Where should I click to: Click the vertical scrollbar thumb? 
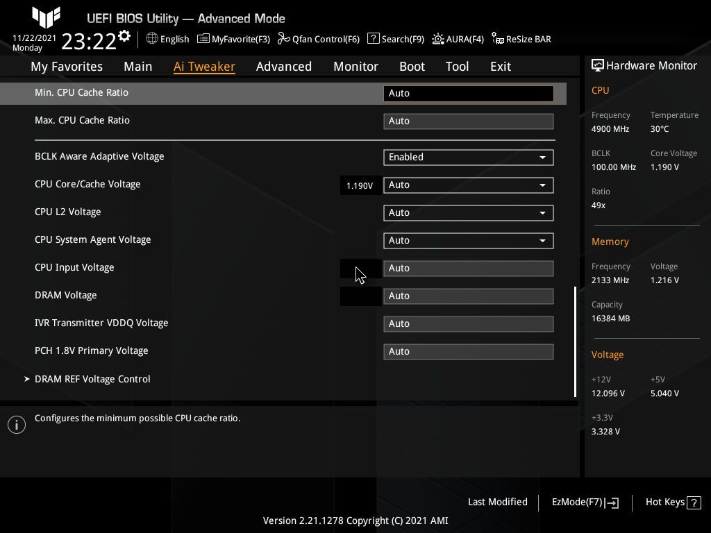coord(576,341)
